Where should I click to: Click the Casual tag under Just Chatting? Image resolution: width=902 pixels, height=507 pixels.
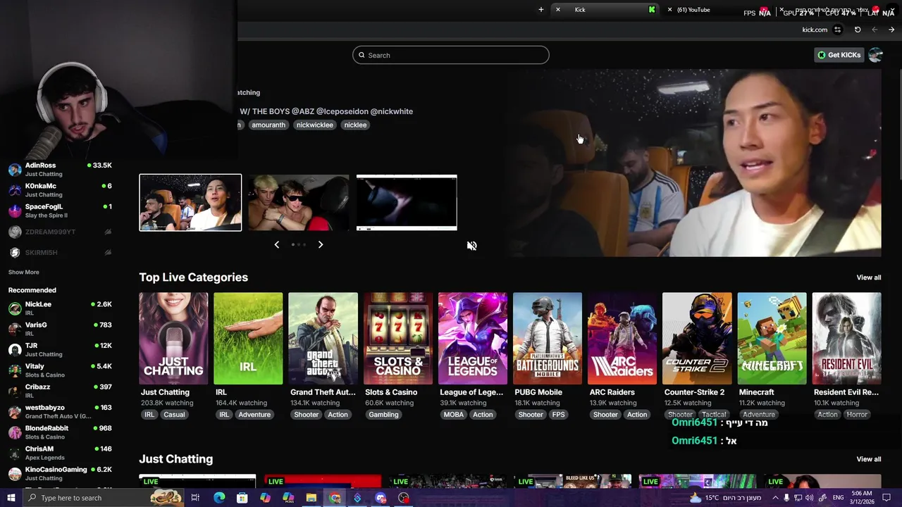[174, 415]
